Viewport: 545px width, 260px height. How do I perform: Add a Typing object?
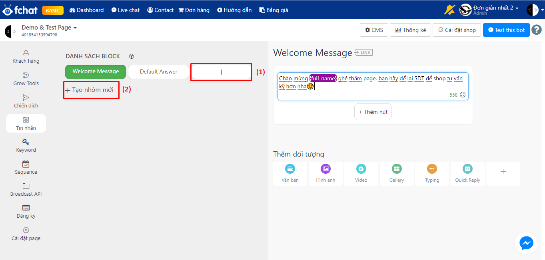[432, 173]
